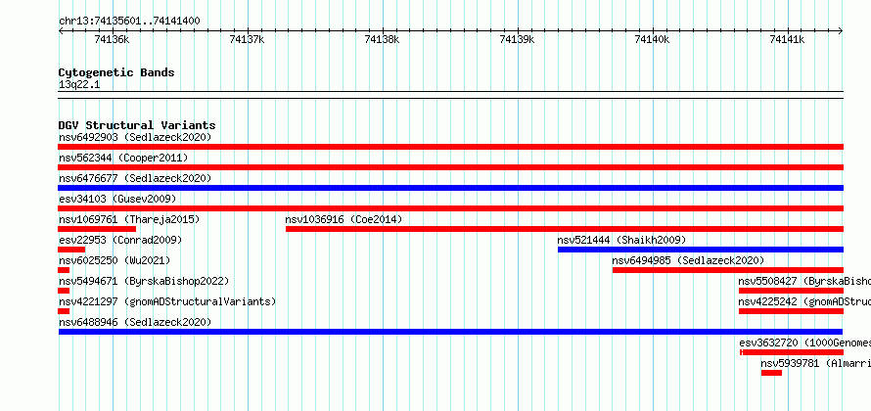Click the red bar under nsv4225242
The image size is (871, 411).
click(791, 311)
